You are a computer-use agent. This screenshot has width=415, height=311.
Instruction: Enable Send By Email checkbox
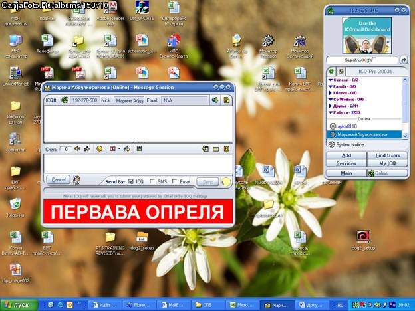coord(174,181)
